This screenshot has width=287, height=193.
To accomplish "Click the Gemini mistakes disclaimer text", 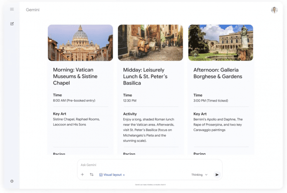I will [150, 185].
